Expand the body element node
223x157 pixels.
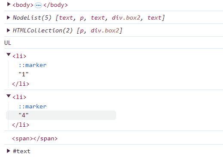(9, 4)
